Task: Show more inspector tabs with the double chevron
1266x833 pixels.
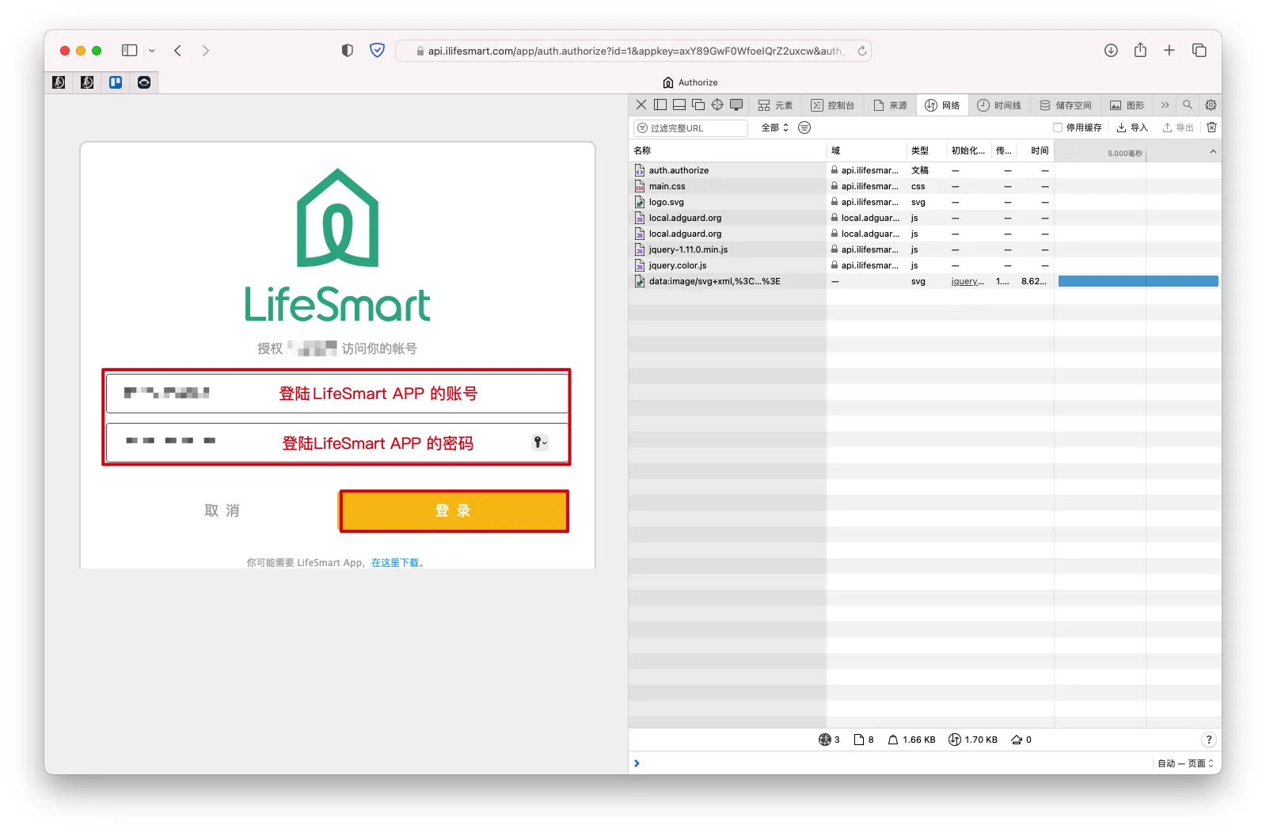Action: (1165, 105)
